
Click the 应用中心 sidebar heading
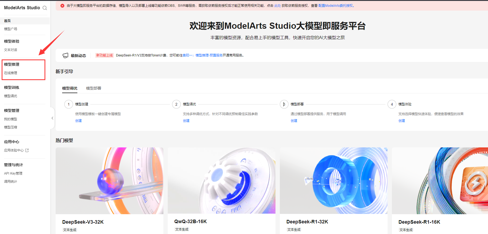(x=12, y=142)
